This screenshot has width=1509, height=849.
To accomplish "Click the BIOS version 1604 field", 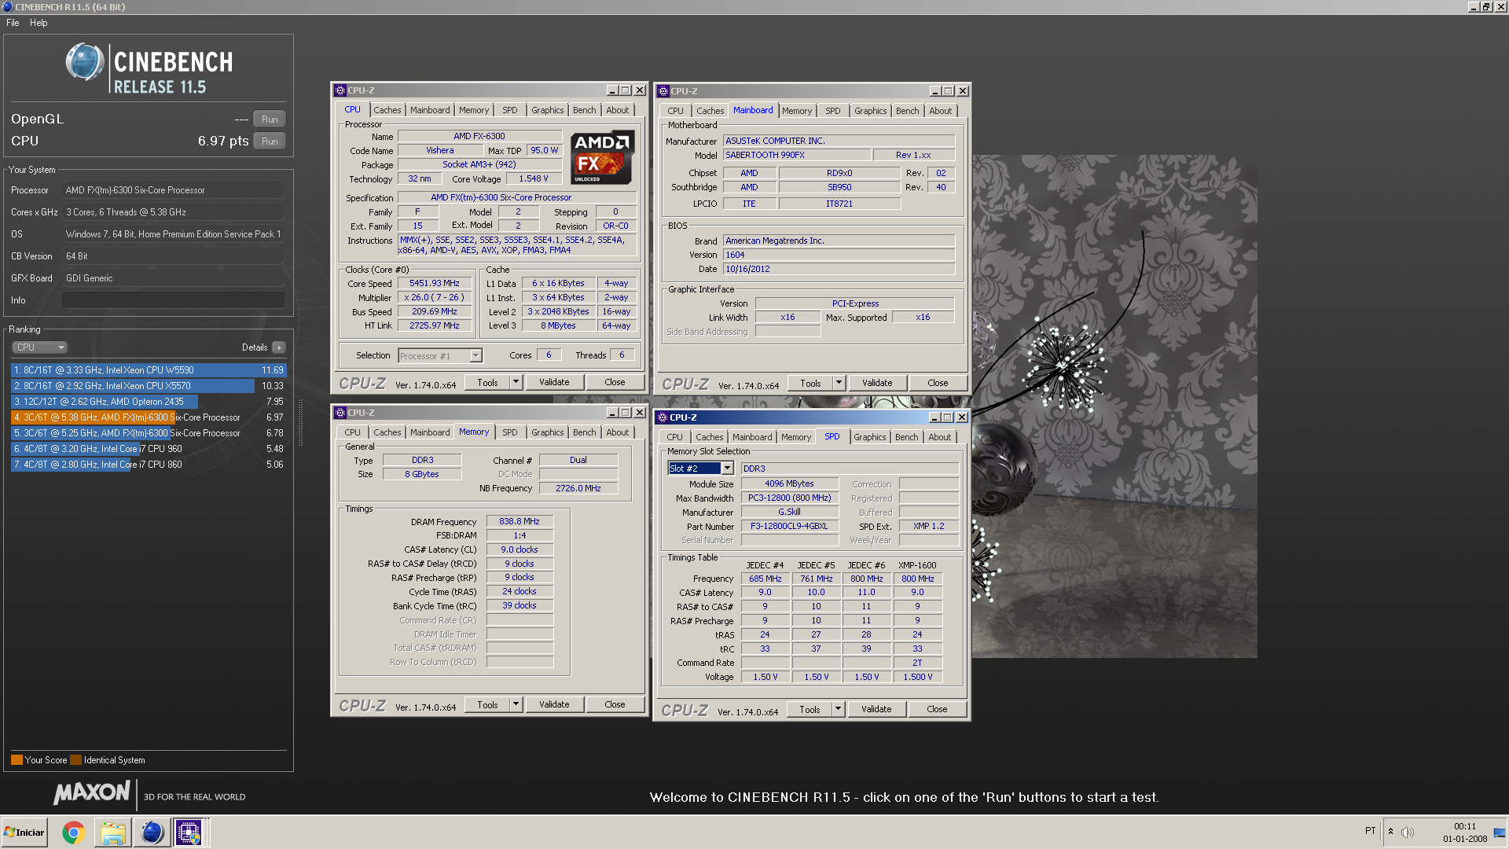I will click(x=839, y=255).
